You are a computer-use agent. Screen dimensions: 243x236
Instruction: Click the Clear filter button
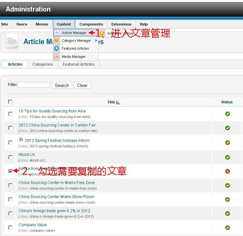click(x=82, y=85)
